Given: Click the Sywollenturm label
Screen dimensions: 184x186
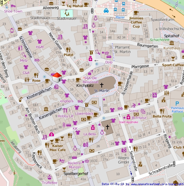Looking at the screenshot, I should [162, 19].
